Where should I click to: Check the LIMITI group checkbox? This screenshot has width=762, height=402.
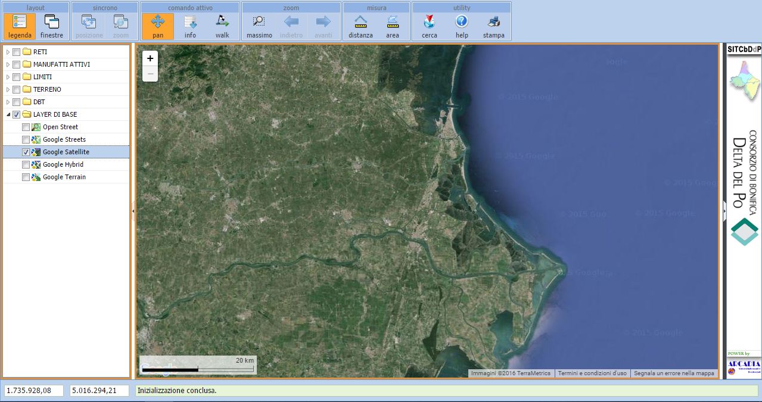click(16, 77)
